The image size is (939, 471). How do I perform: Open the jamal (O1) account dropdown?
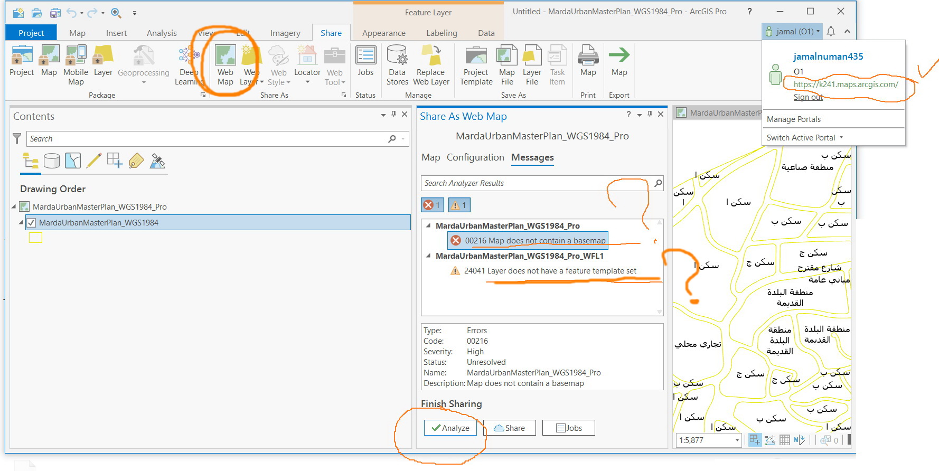tap(792, 32)
